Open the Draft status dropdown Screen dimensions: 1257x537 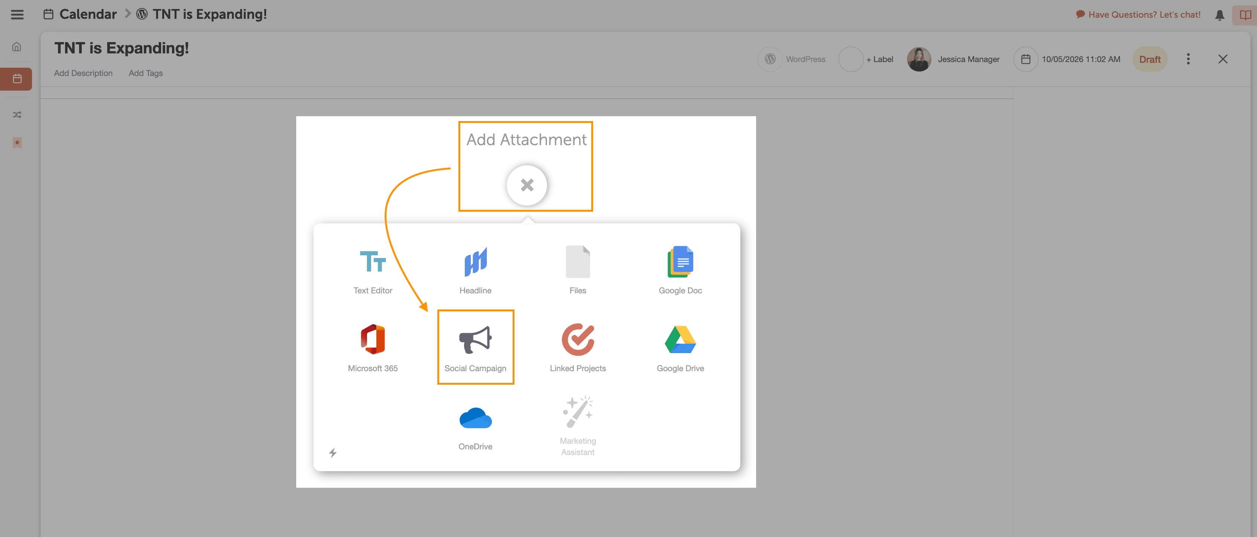click(1149, 59)
